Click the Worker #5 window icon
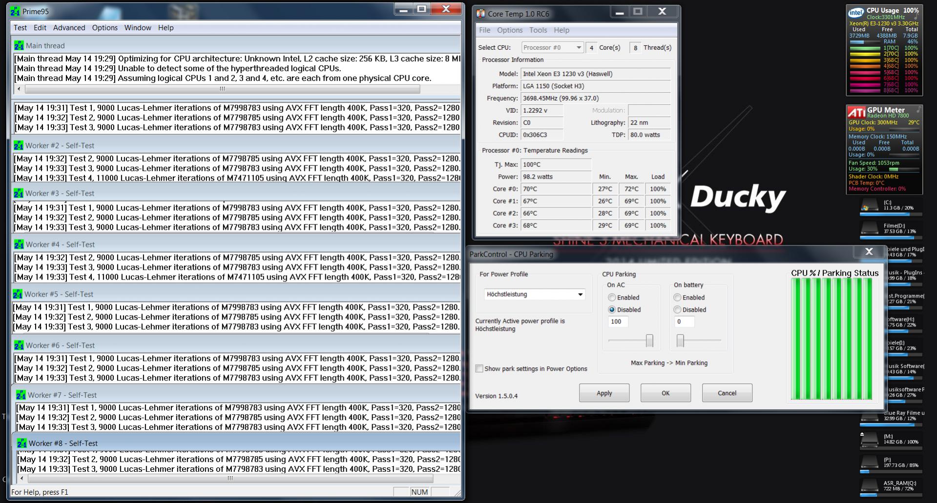Screen dimensions: 937x503 (18, 294)
